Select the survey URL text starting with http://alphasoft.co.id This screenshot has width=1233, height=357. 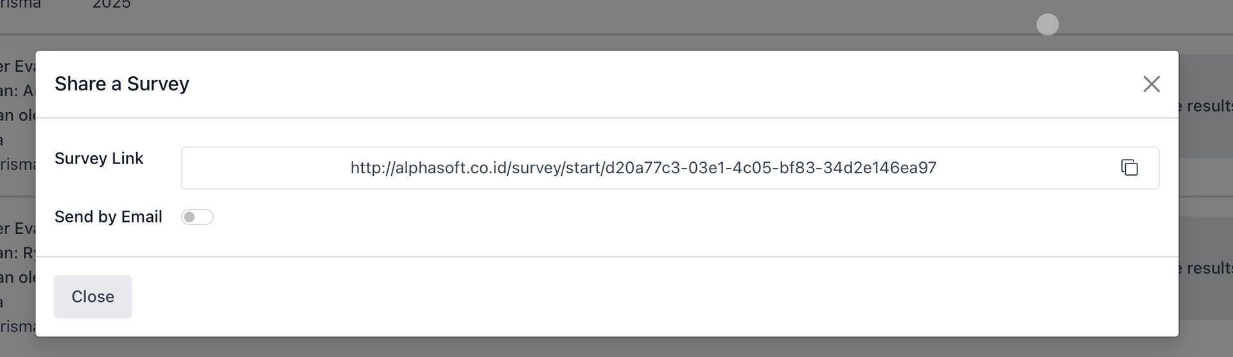point(643,168)
